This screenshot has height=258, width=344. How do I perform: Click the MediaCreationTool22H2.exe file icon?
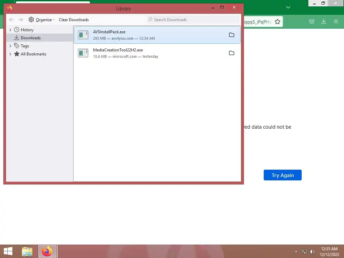pos(83,53)
